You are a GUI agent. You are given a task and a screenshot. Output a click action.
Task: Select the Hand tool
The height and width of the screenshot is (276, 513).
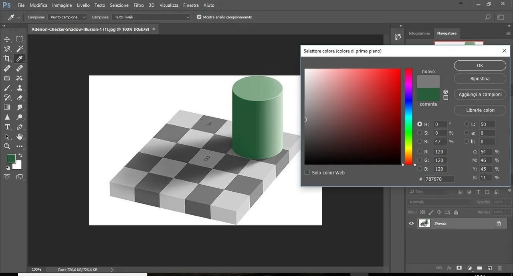20,137
